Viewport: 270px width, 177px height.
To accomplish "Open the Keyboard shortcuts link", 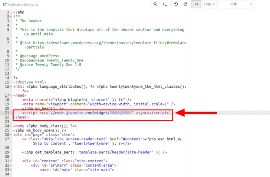I will coord(21,4).
